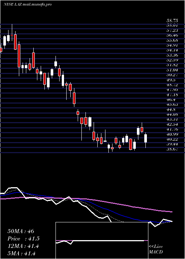Select the 54.91 price axis label
The image size is (185, 259).
tap(172, 46)
